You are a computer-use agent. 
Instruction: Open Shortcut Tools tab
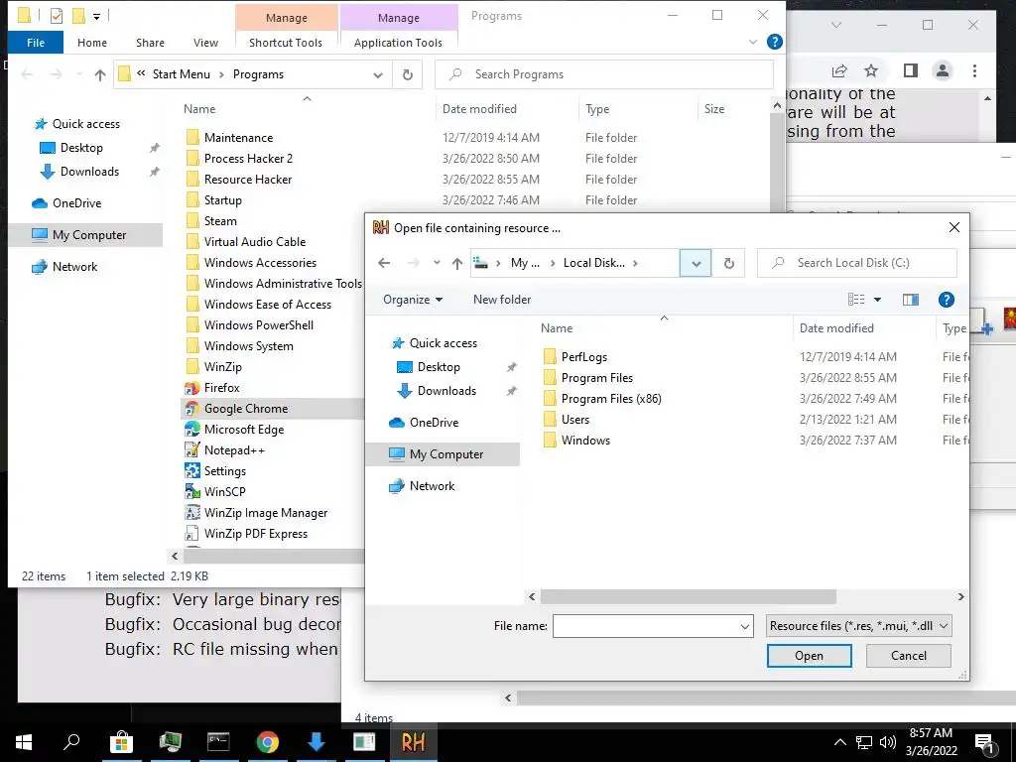pyautogui.click(x=286, y=43)
